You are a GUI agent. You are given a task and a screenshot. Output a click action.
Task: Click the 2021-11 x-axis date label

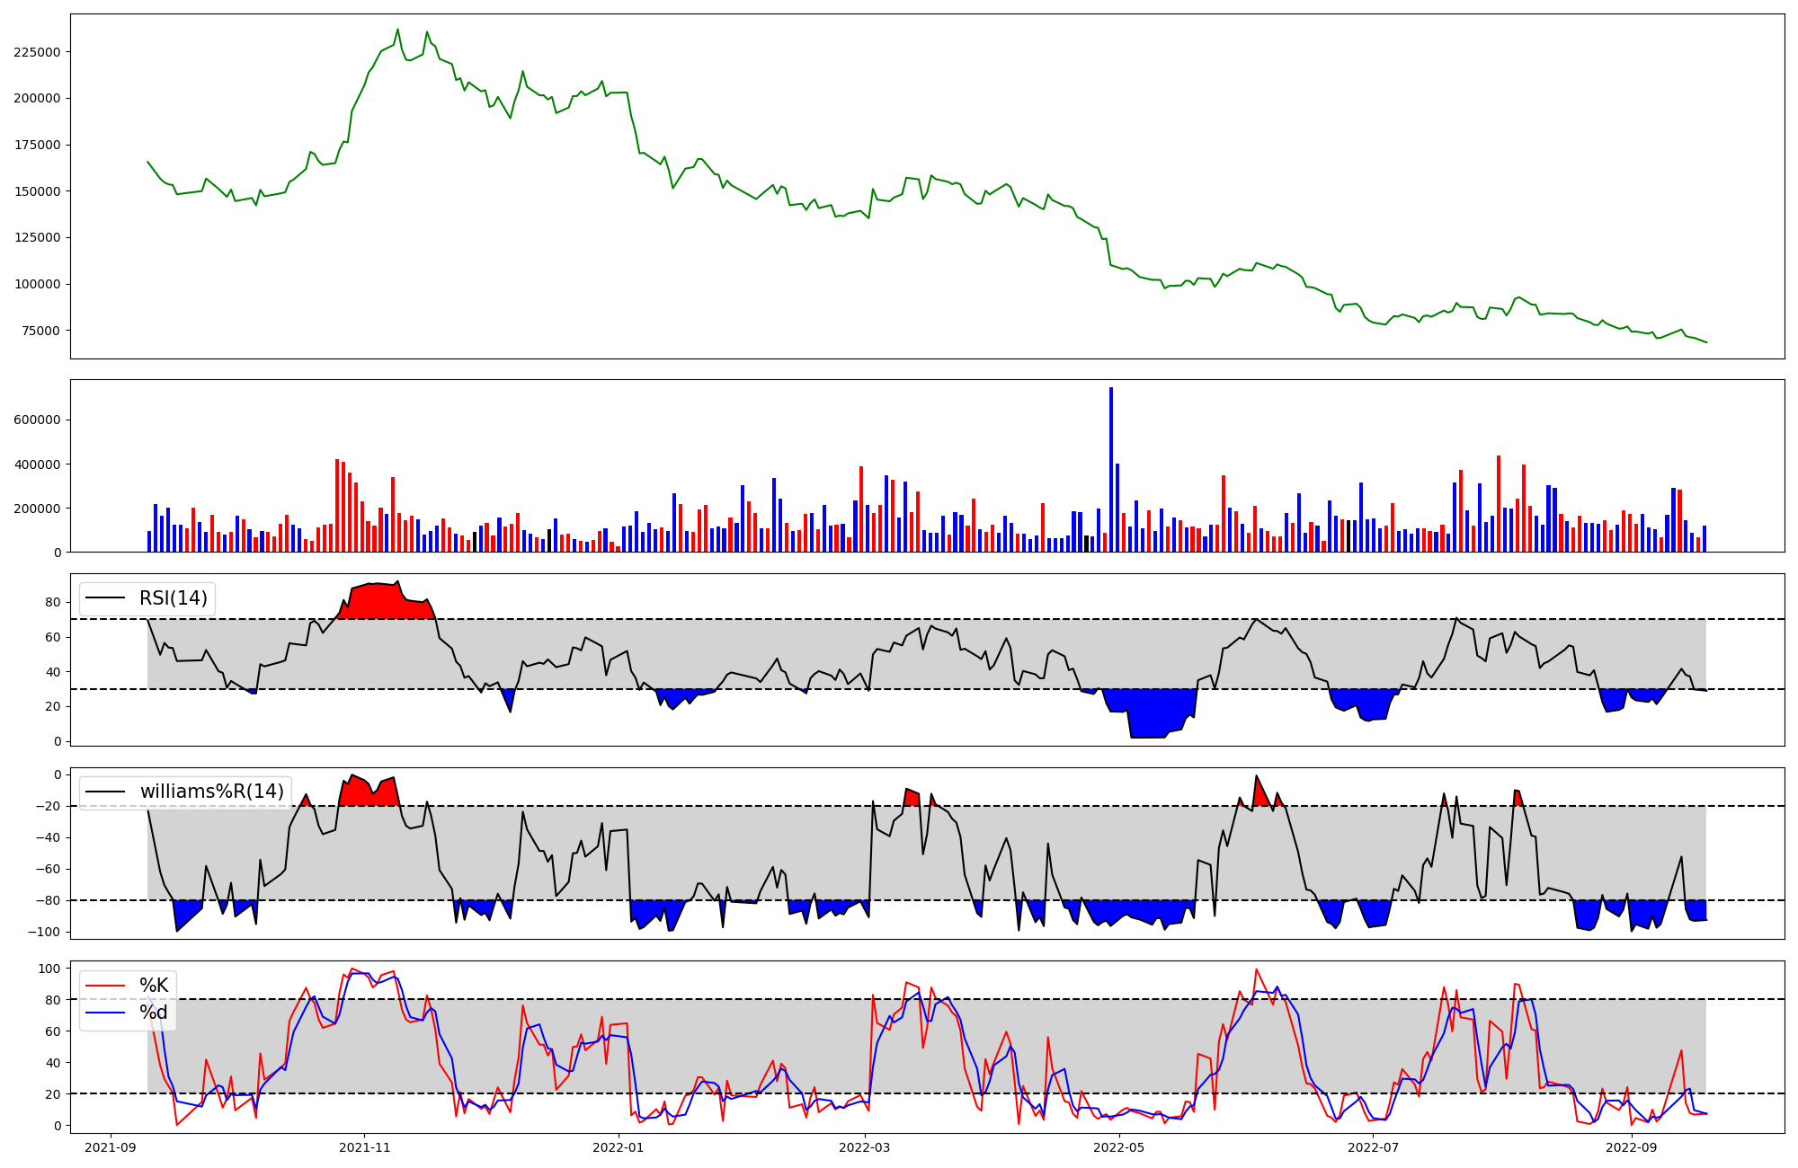[x=364, y=1147]
